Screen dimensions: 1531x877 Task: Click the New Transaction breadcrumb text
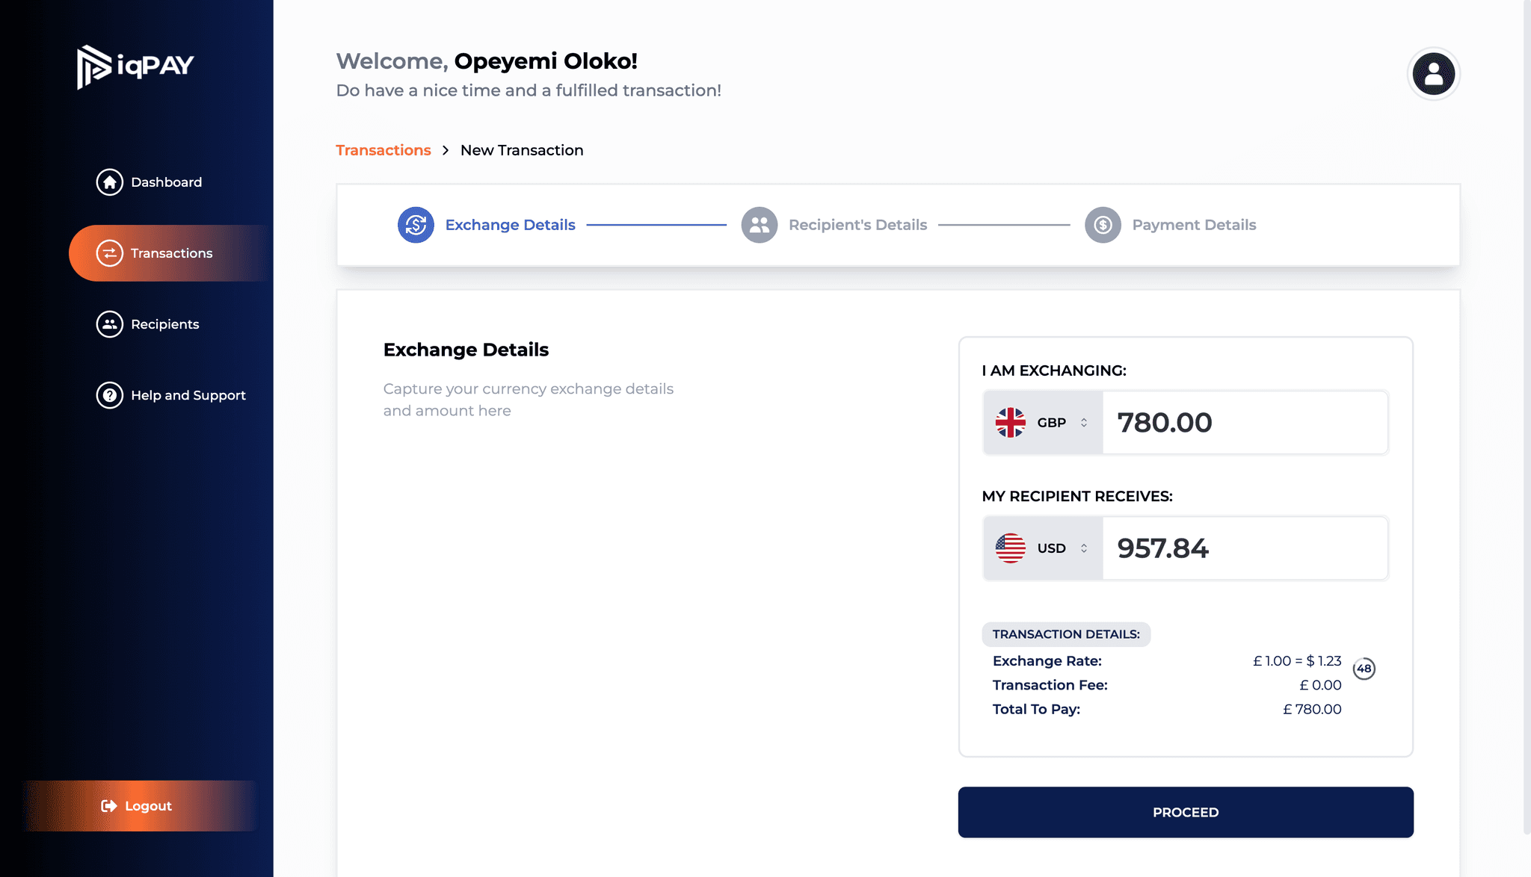522,150
